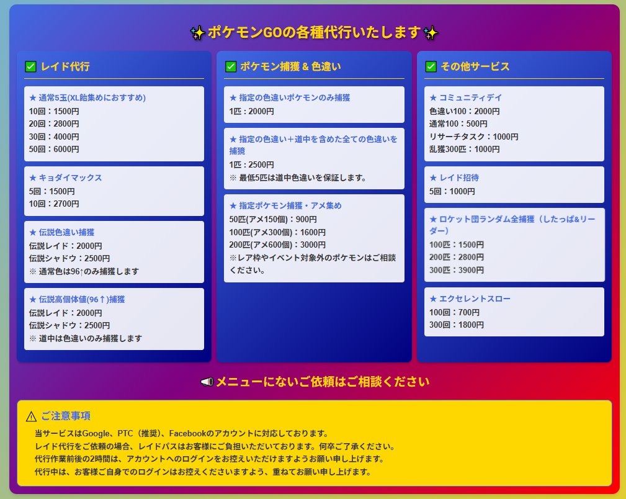Select the price line 30回：4000円
This screenshot has width=626, height=499.
pos(54,137)
